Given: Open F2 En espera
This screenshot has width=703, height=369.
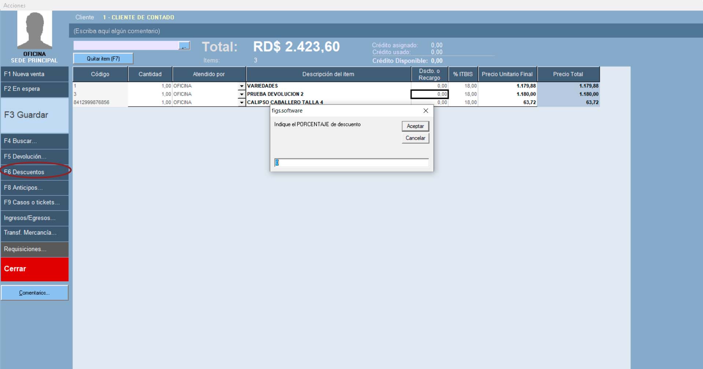Looking at the screenshot, I should pyautogui.click(x=34, y=89).
